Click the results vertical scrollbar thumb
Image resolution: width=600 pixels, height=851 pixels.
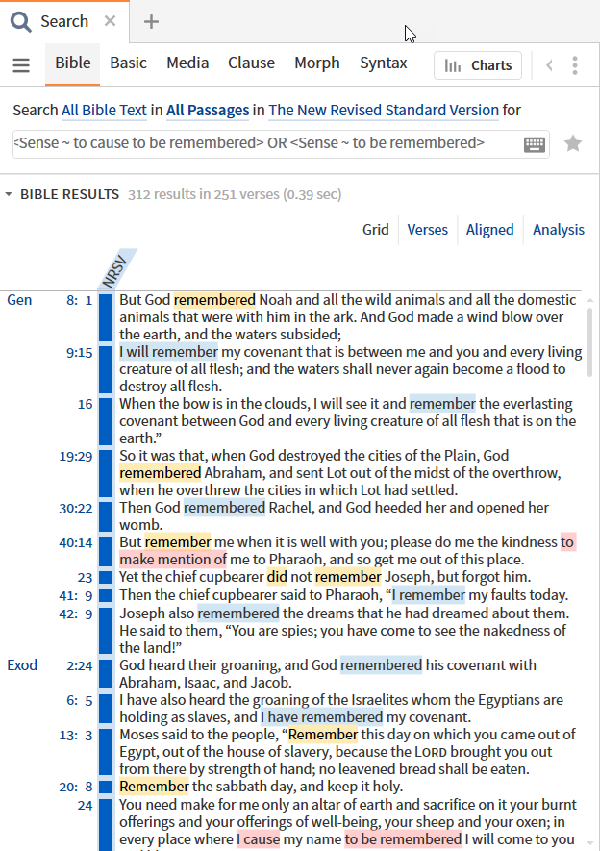[590, 342]
